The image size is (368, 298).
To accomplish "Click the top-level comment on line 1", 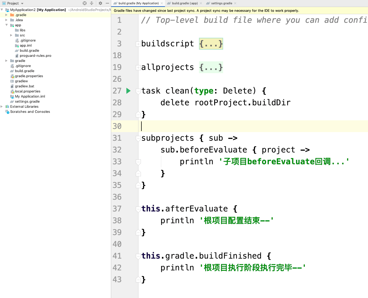I will (x=254, y=20).
